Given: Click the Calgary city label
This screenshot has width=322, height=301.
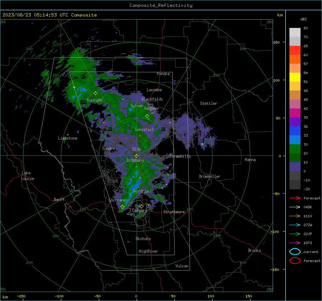Looking at the screenshot, I should click(140, 210).
